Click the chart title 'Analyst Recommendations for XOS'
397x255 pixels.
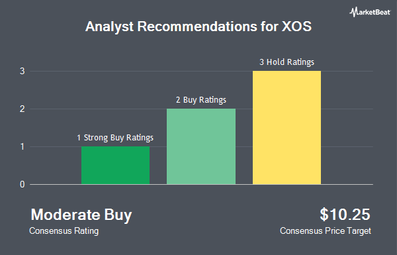tap(198, 26)
